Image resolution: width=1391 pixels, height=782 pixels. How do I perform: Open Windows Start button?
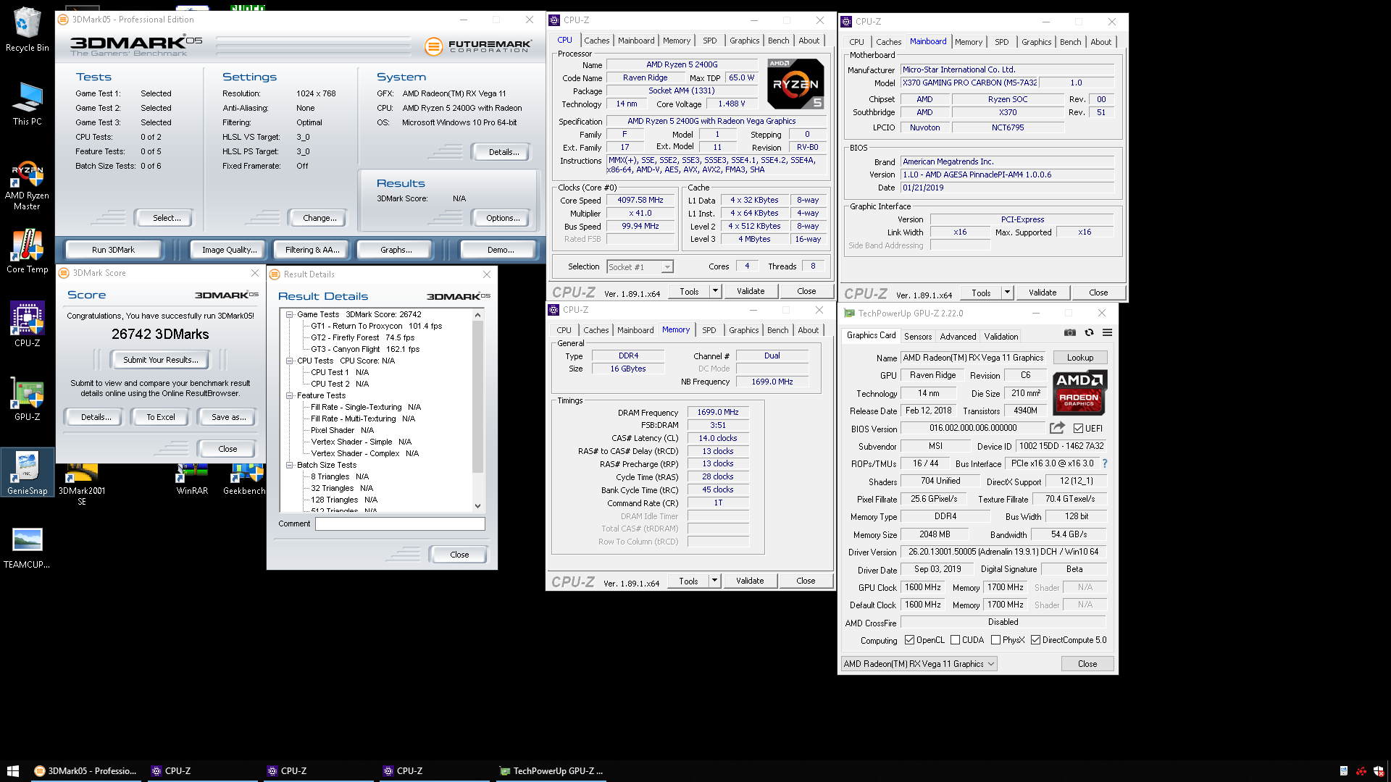point(12,771)
